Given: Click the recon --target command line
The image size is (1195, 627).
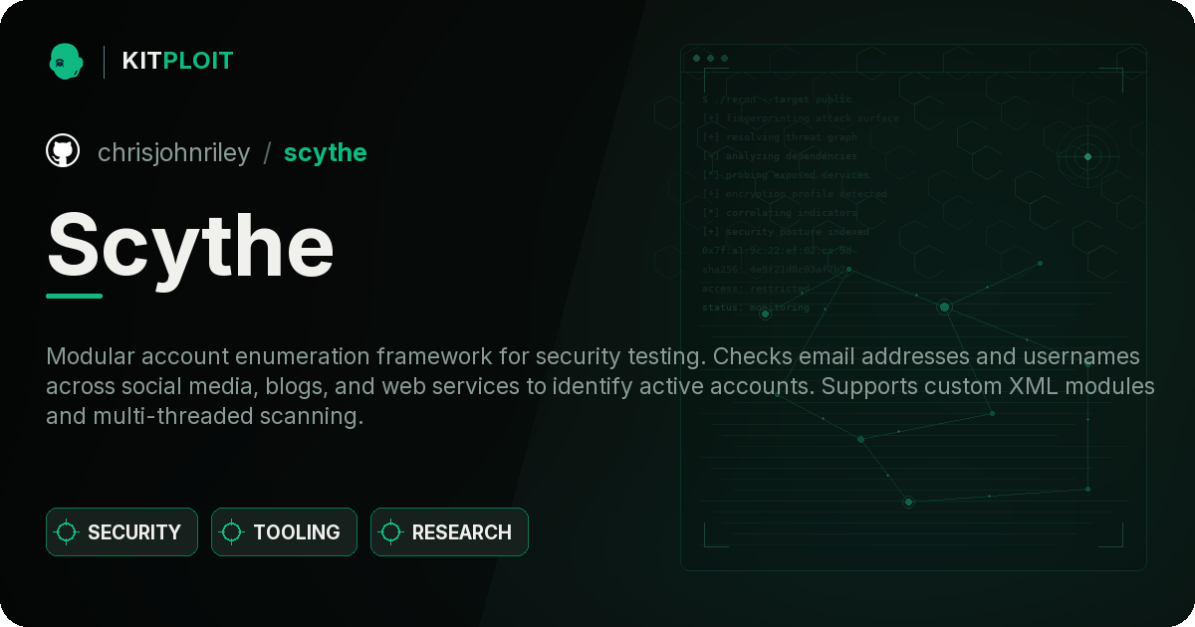Looking at the screenshot, I should (x=778, y=99).
